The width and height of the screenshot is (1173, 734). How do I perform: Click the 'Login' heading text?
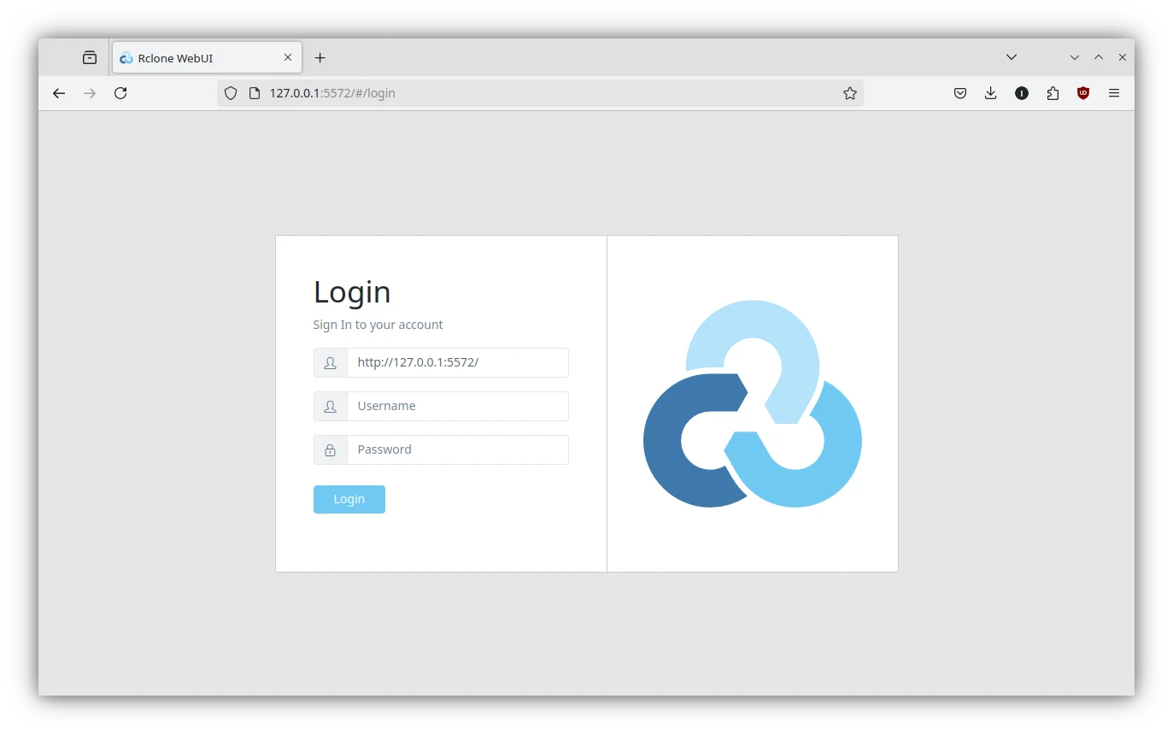pyautogui.click(x=352, y=292)
